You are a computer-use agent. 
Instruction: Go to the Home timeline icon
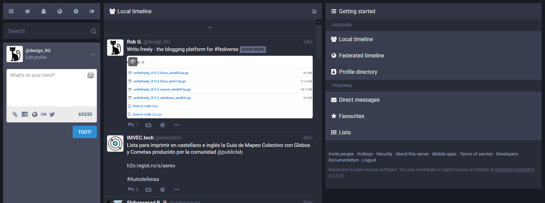click(27, 11)
